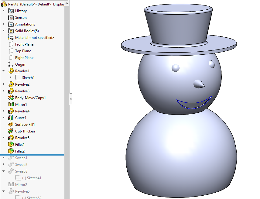
Task: Click the Cut-Thicken1 feature icon
Action: pyautogui.click(x=11, y=131)
